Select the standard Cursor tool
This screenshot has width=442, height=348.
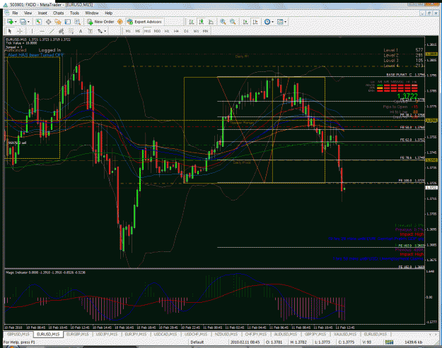pyautogui.click(x=10, y=31)
